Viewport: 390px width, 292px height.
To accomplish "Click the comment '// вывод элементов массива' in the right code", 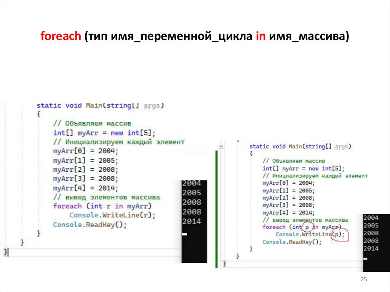I will (305, 219).
